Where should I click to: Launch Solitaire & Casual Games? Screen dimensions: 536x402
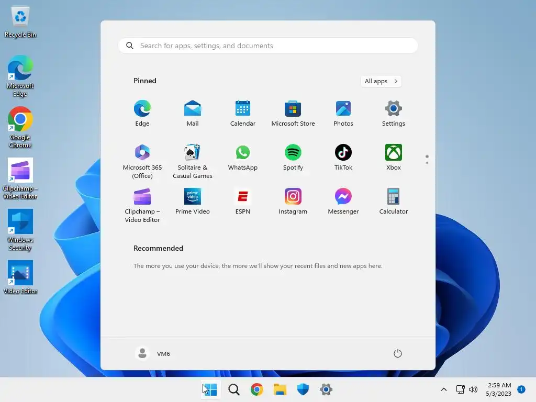tap(193, 161)
